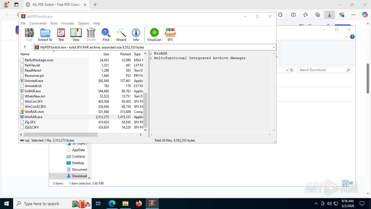Click Search Downloads field in Explorer
The width and height of the screenshot is (371, 209).
tap(324, 70)
